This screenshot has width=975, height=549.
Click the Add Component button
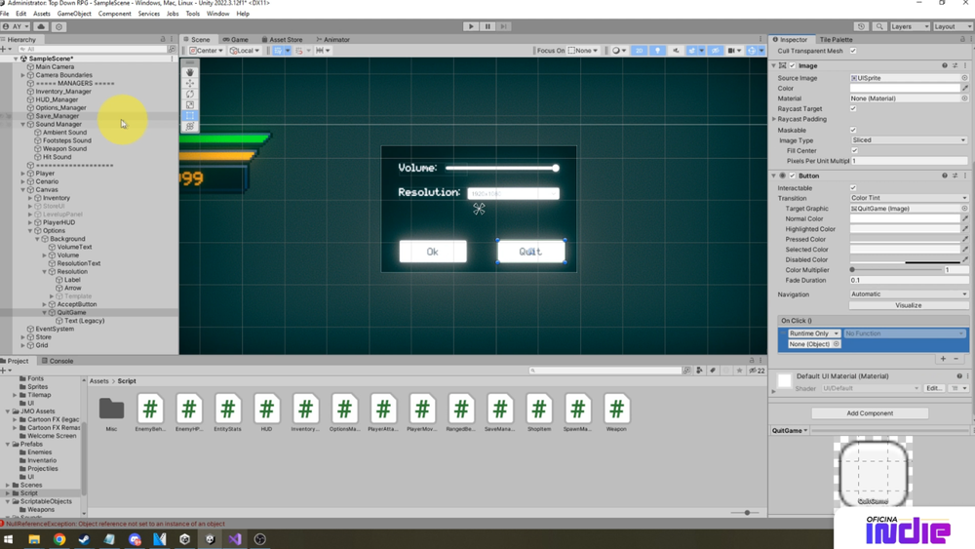(870, 412)
